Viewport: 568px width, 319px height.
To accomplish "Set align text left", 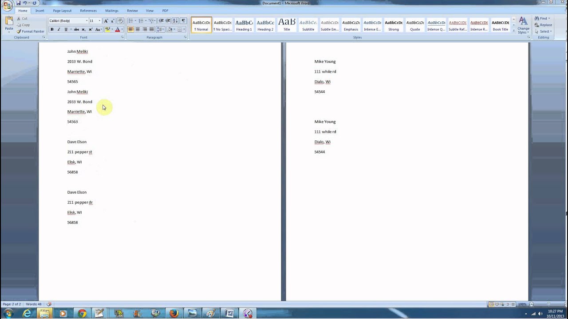I will (x=130, y=30).
